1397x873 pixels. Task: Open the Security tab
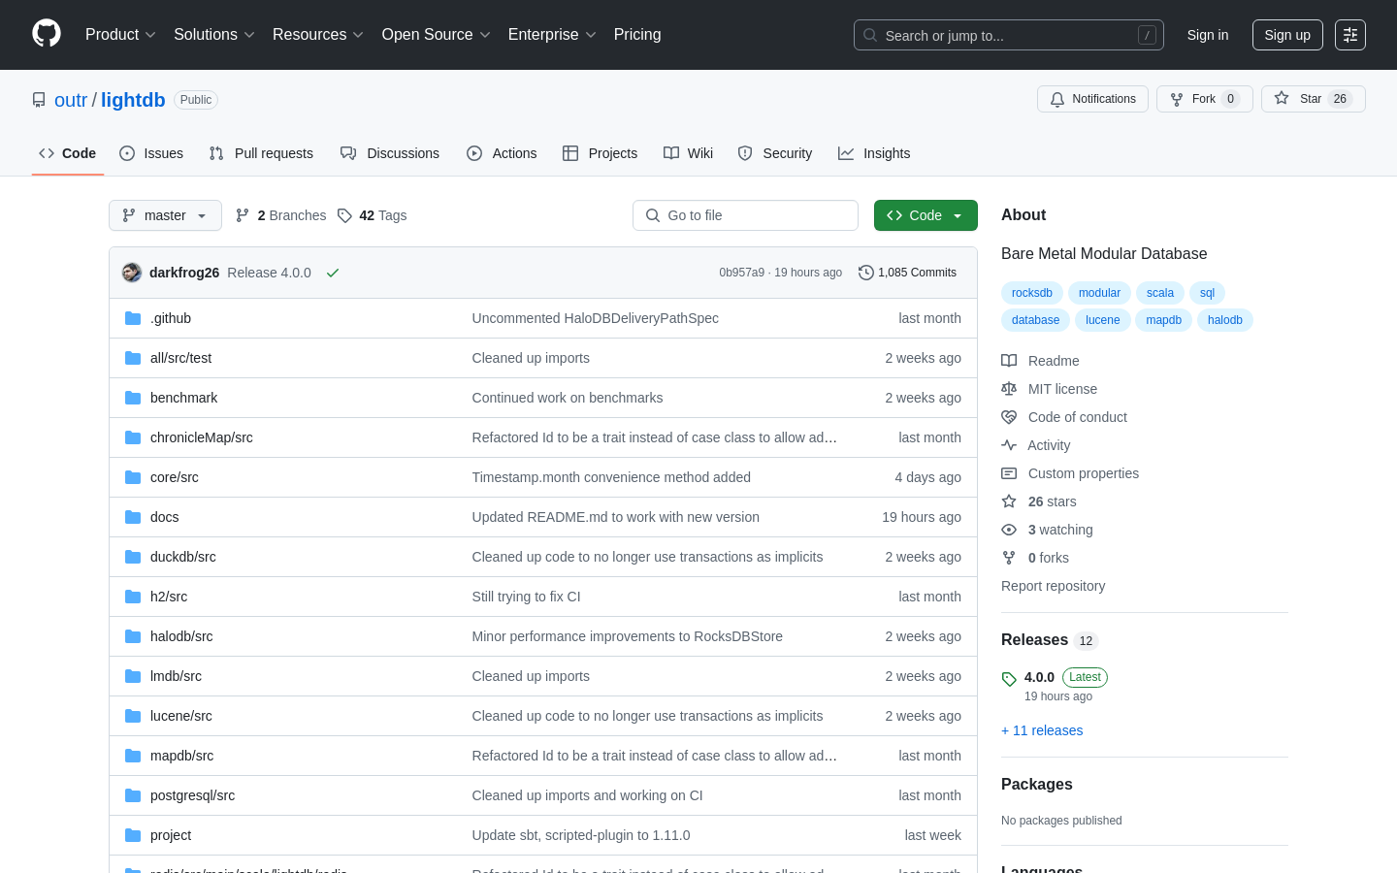(775, 153)
